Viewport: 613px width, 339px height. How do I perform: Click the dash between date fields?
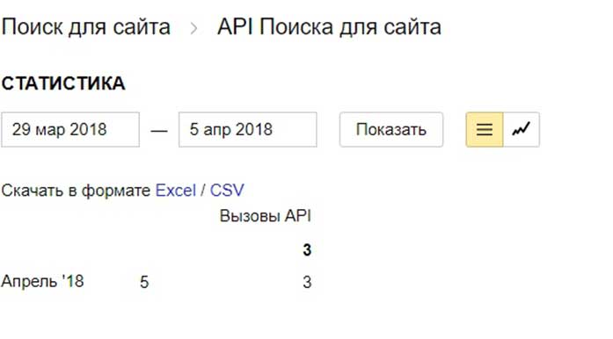(159, 131)
